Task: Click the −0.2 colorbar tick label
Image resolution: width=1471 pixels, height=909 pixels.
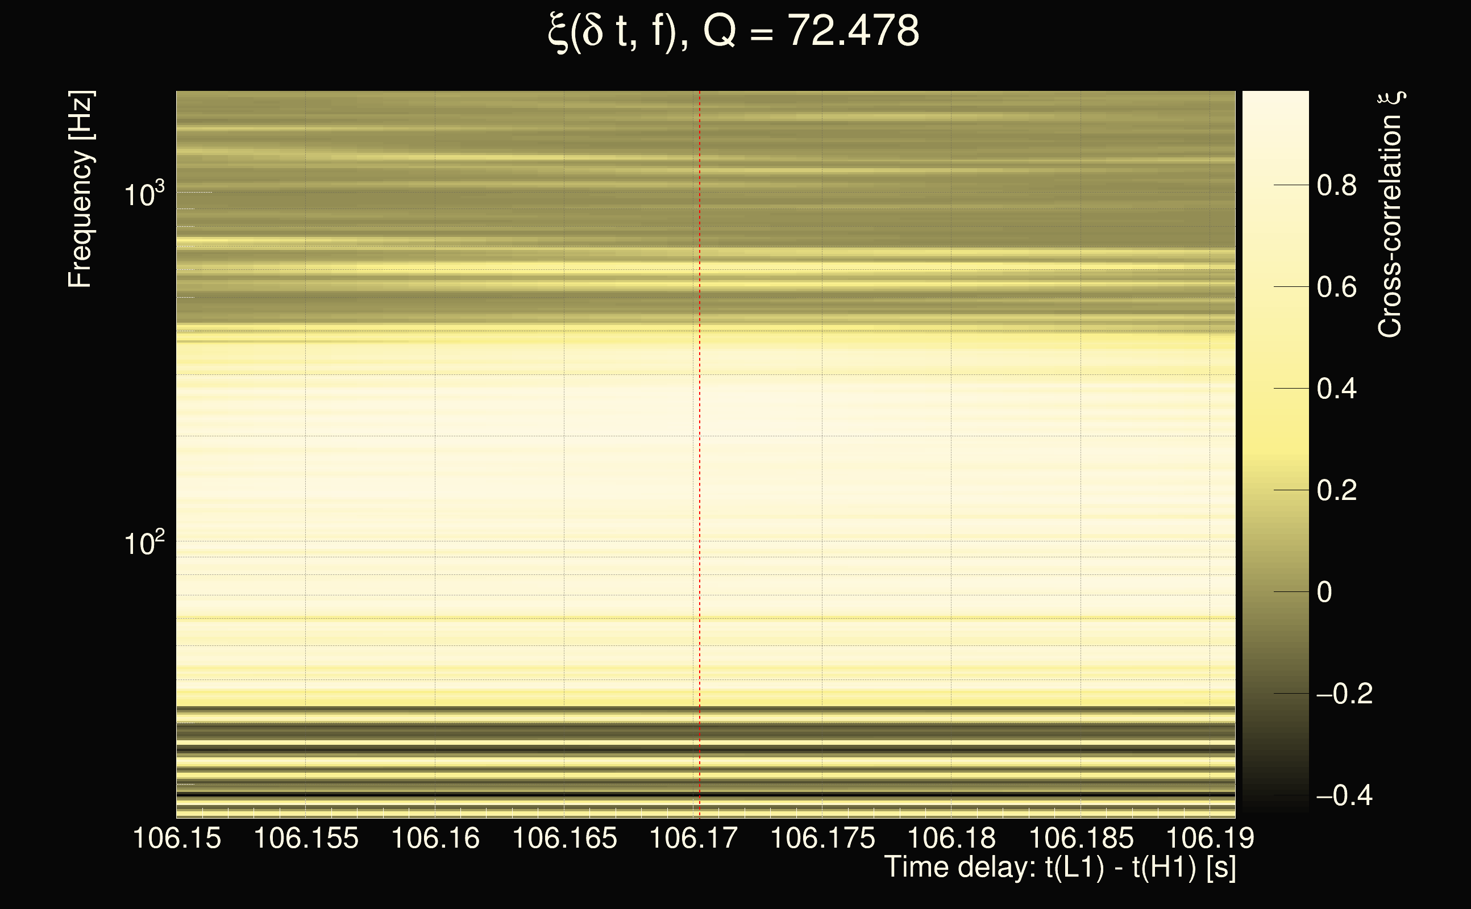Action: (1344, 694)
